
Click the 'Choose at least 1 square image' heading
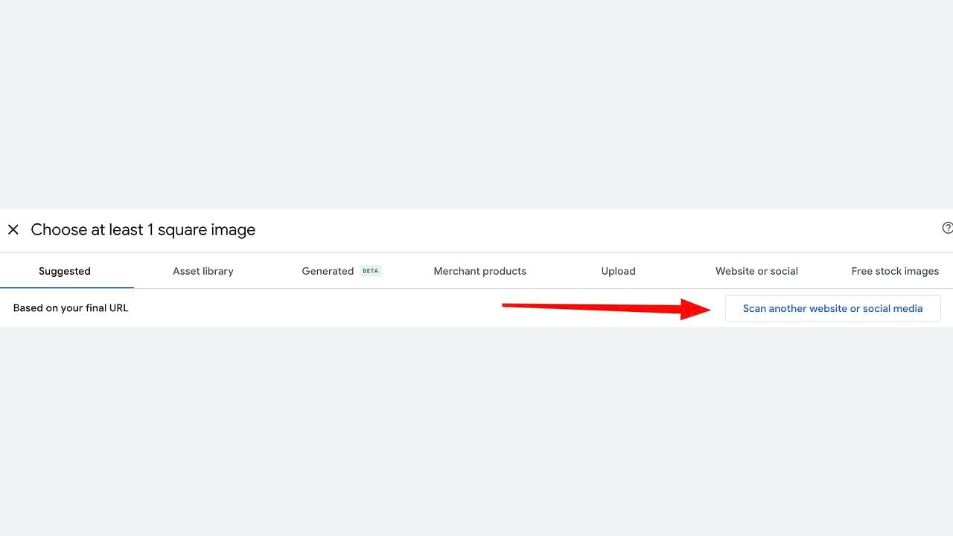coord(143,230)
